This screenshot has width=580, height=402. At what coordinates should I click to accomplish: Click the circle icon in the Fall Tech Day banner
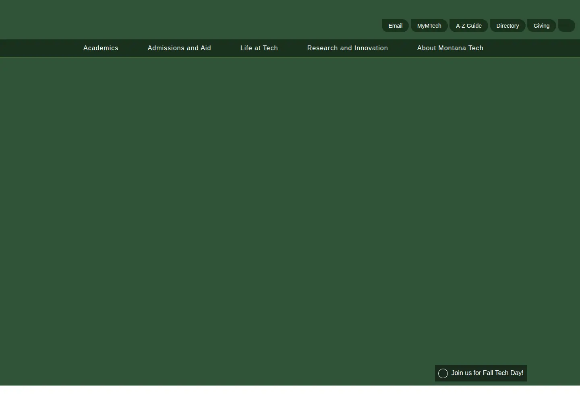click(443, 373)
